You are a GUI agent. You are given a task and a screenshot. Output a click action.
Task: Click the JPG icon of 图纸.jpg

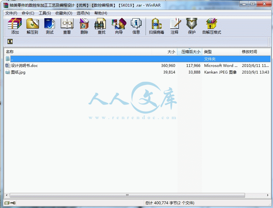click(8, 72)
